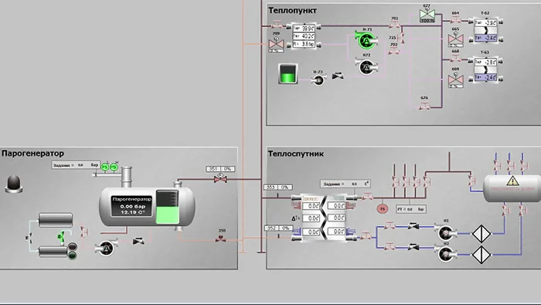The width and height of the screenshot is (541, 305).
Task: Click the 351 valve position readout 0%
Action: click(x=228, y=169)
